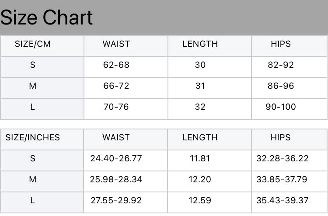Select the 27.55-29.92 waist cell
Viewport: 328px width, 216px height.
[116, 201]
